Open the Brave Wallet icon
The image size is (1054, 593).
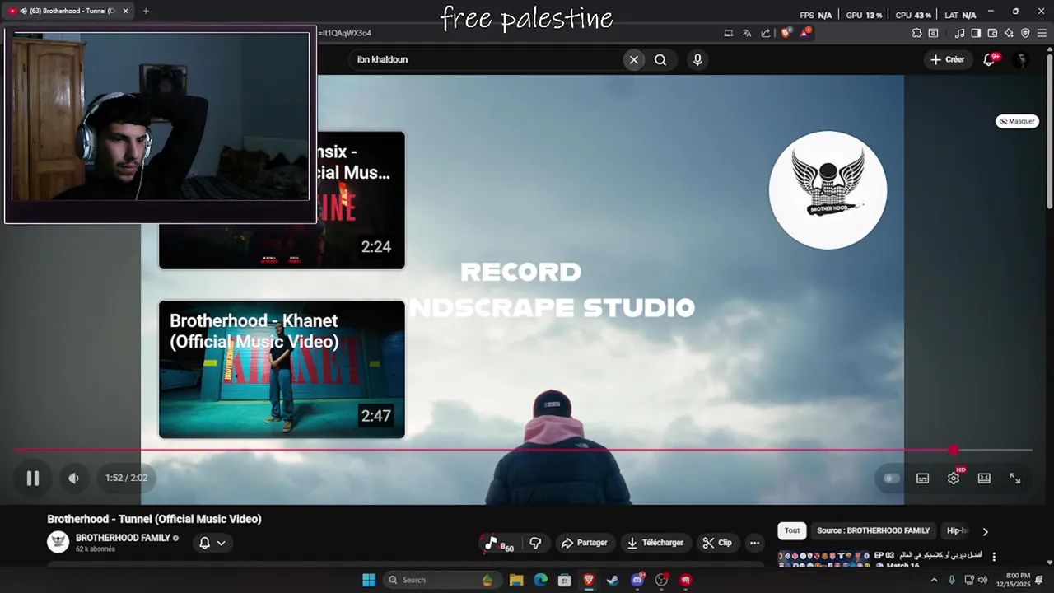[x=992, y=33]
